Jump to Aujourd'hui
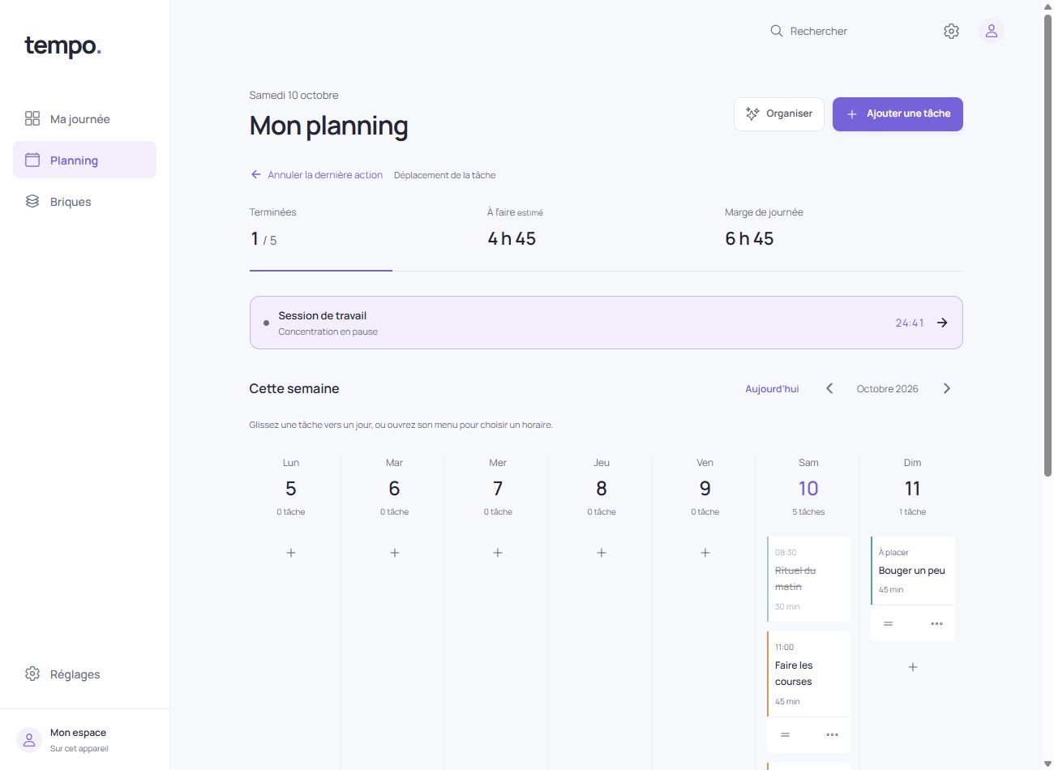 point(772,389)
